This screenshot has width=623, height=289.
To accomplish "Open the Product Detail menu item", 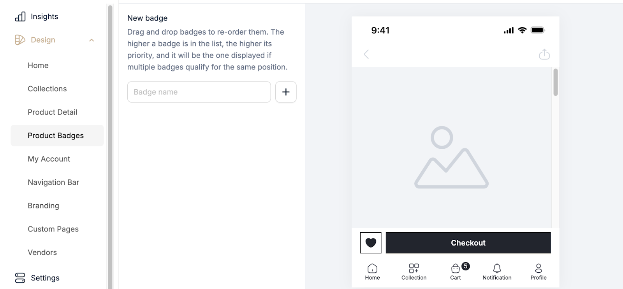I will tap(53, 112).
